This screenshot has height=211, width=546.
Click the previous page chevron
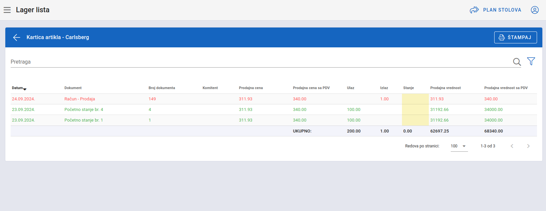click(x=512, y=146)
